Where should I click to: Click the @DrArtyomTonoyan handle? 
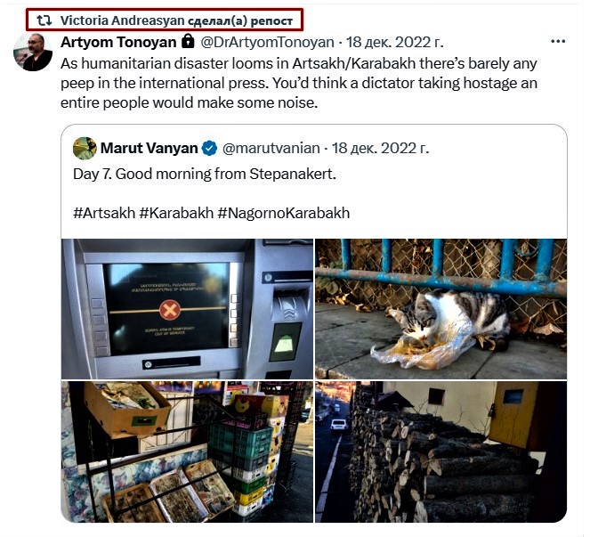267,42
